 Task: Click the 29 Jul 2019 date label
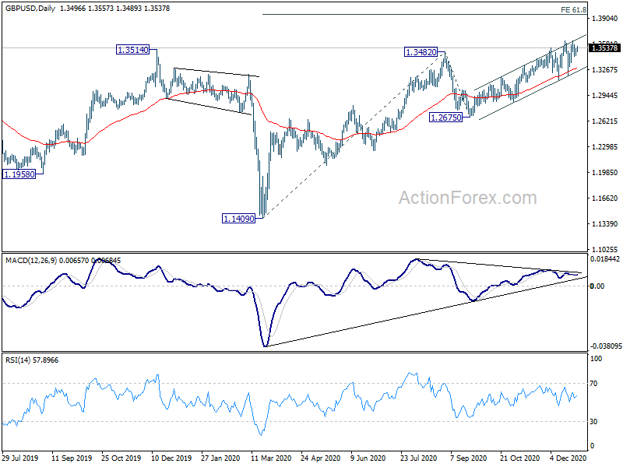click(20, 458)
